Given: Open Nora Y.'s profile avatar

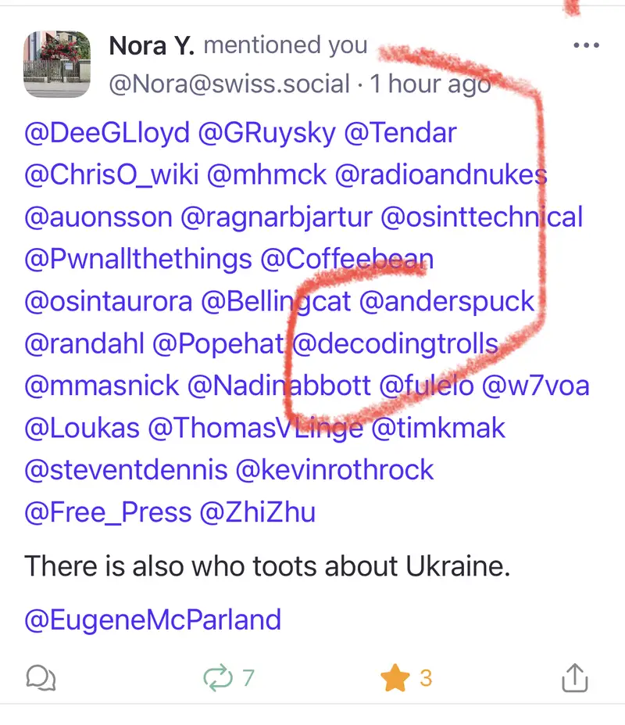Looking at the screenshot, I should 55,64.
